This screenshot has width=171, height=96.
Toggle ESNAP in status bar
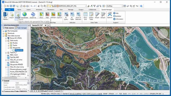tap(105, 94)
